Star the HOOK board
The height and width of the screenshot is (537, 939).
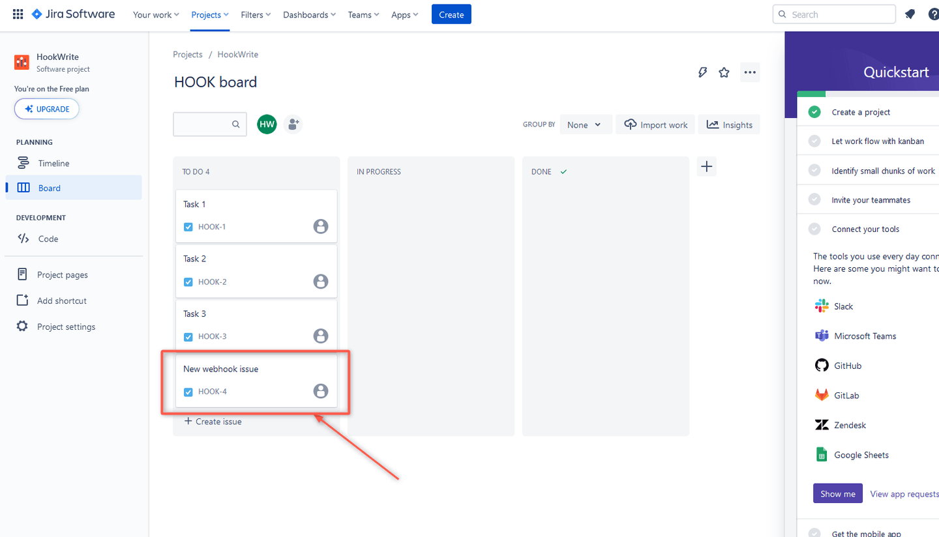(x=724, y=72)
